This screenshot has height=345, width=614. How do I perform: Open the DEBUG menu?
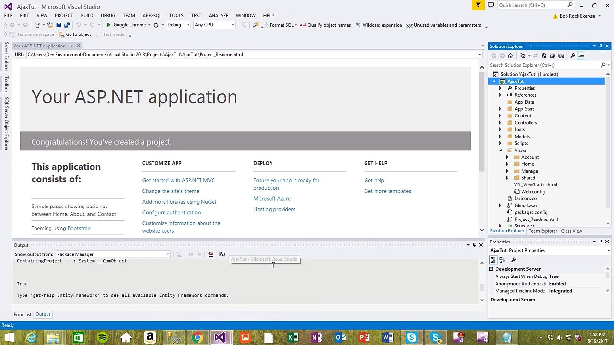pos(108,16)
